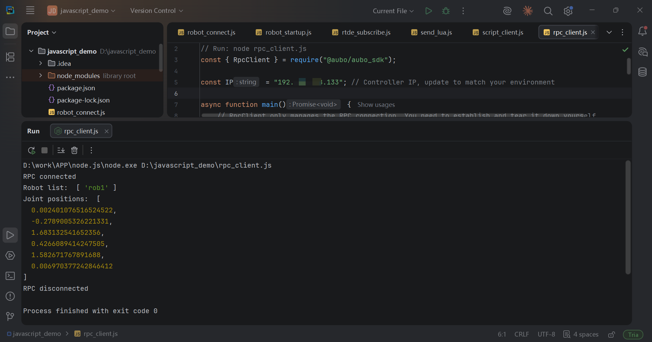Viewport: 652px width, 342px height.
Task: Click the console output vertical scrollbar
Action: point(628,217)
